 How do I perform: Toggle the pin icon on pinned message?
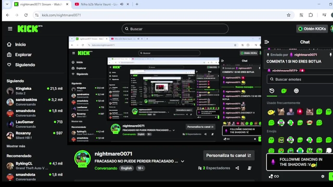[x=330, y=55]
